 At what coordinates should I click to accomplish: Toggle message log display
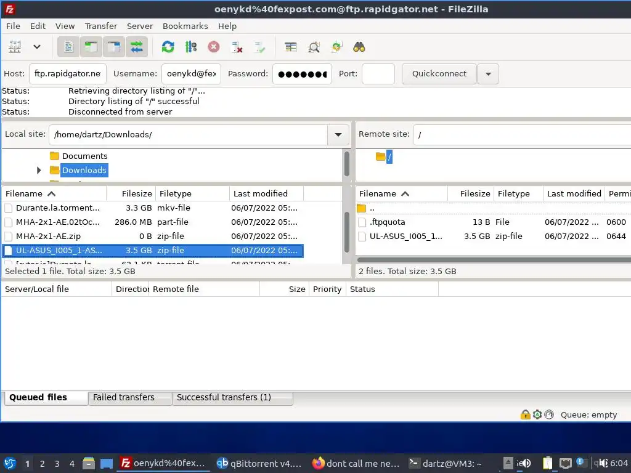[68, 47]
